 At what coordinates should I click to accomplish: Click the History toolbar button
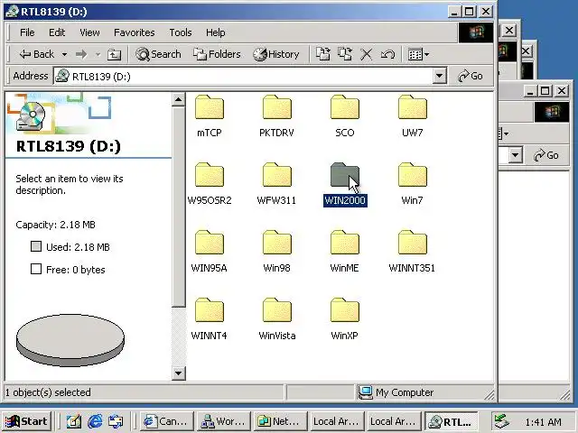275,54
